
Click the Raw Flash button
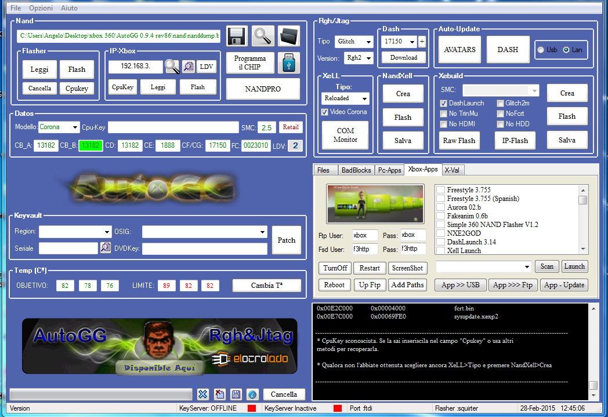459,141
